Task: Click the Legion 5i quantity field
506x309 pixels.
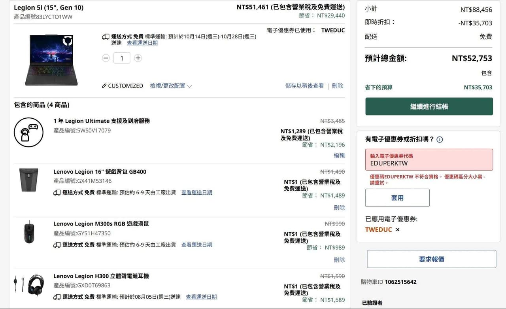Action: coord(122,58)
